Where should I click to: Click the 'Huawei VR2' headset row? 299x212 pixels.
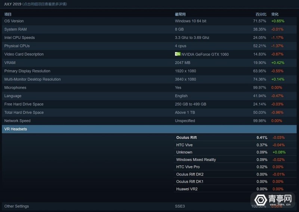[235, 189]
